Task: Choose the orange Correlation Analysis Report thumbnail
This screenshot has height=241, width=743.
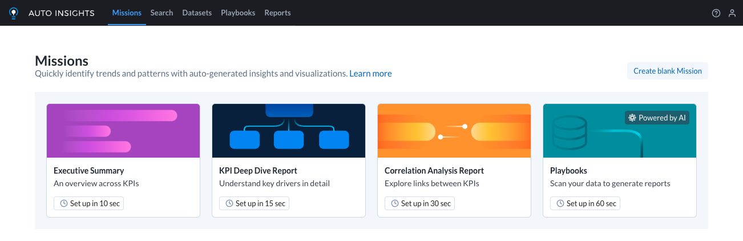Action: click(454, 131)
